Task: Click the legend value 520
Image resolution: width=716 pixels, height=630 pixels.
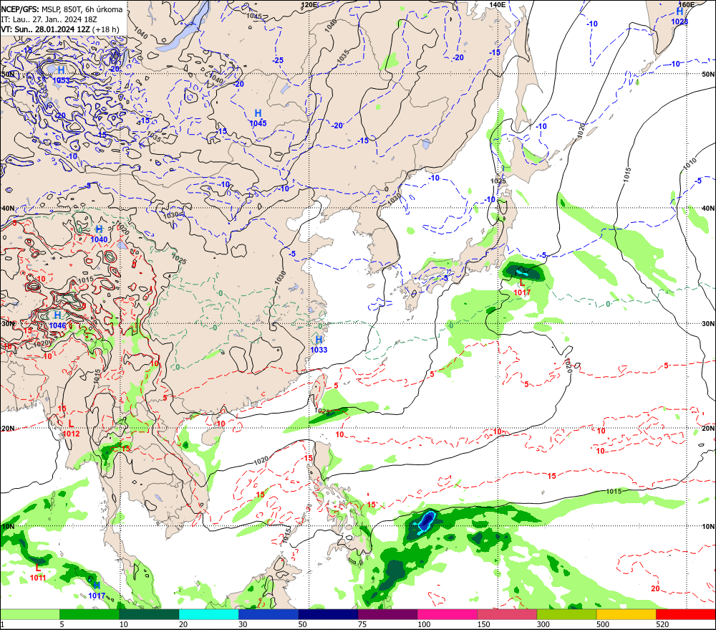Action: (662, 624)
